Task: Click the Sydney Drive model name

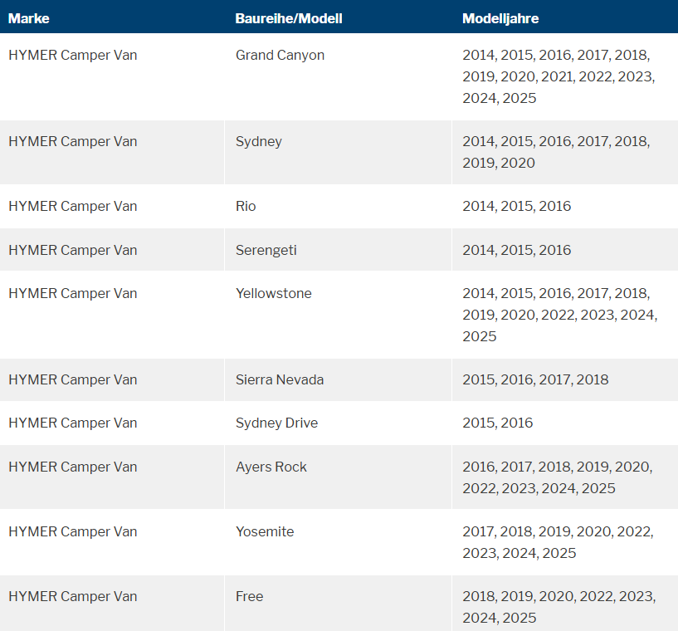Action: (x=276, y=423)
